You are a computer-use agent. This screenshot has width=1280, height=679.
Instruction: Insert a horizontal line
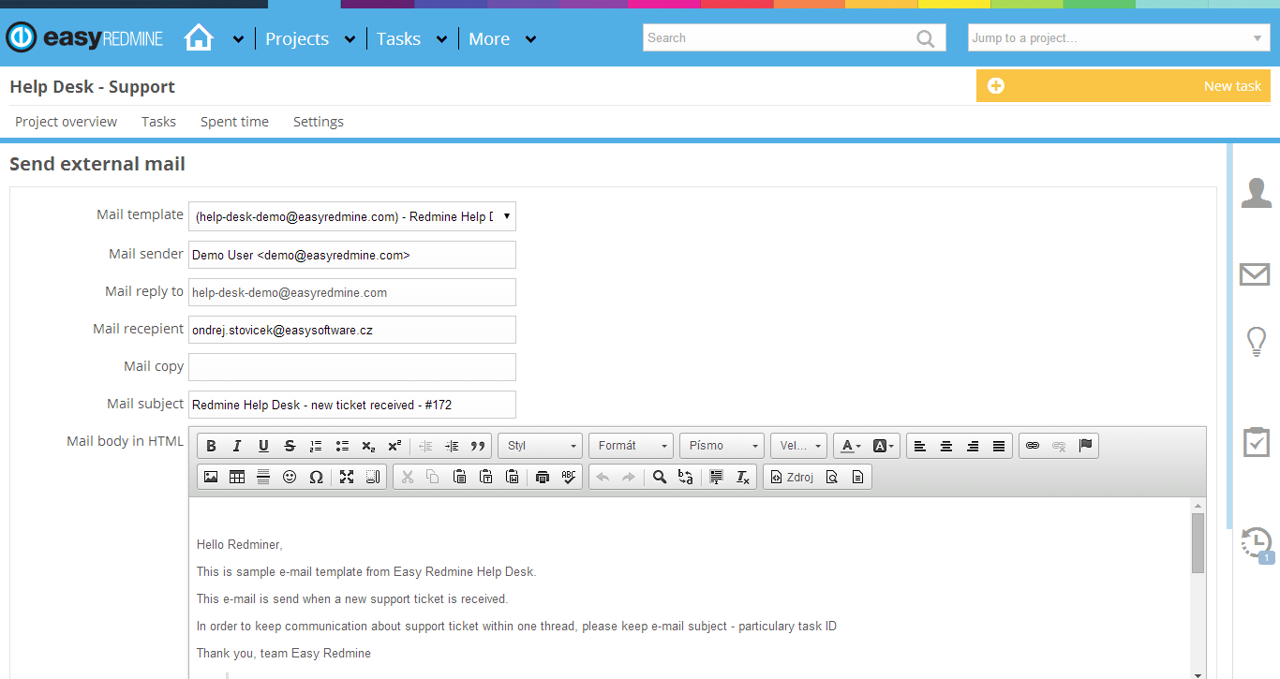coord(263,477)
